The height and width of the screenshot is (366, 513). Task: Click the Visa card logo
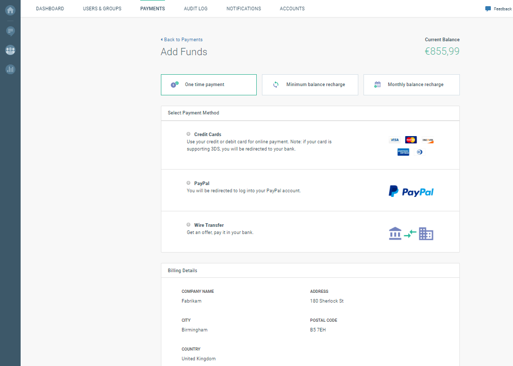(394, 140)
